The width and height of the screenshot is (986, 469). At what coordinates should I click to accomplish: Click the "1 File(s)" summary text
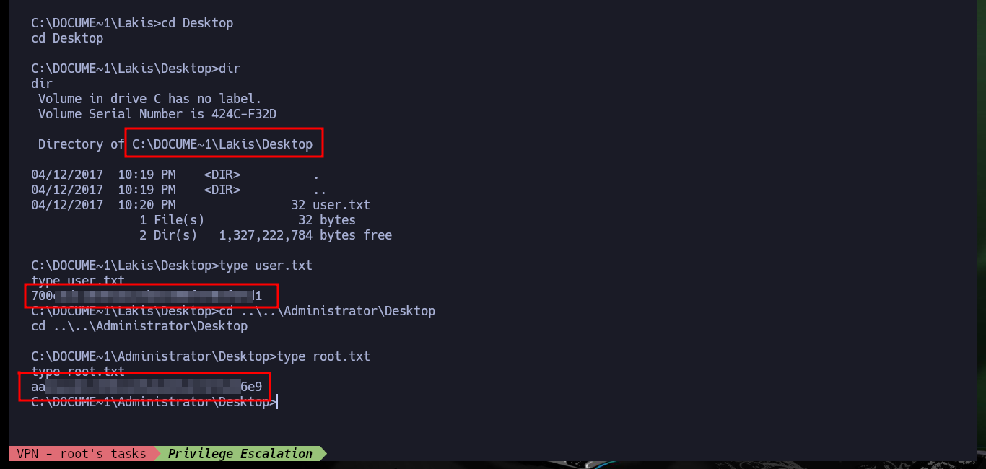click(x=172, y=220)
